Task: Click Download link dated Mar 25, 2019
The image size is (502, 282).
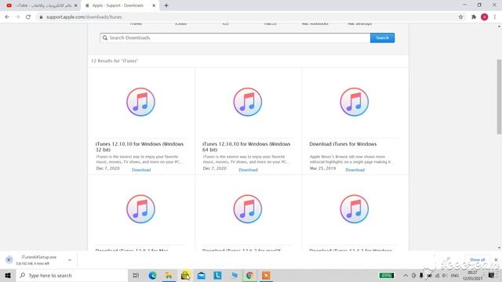Action: click(x=355, y=170)
